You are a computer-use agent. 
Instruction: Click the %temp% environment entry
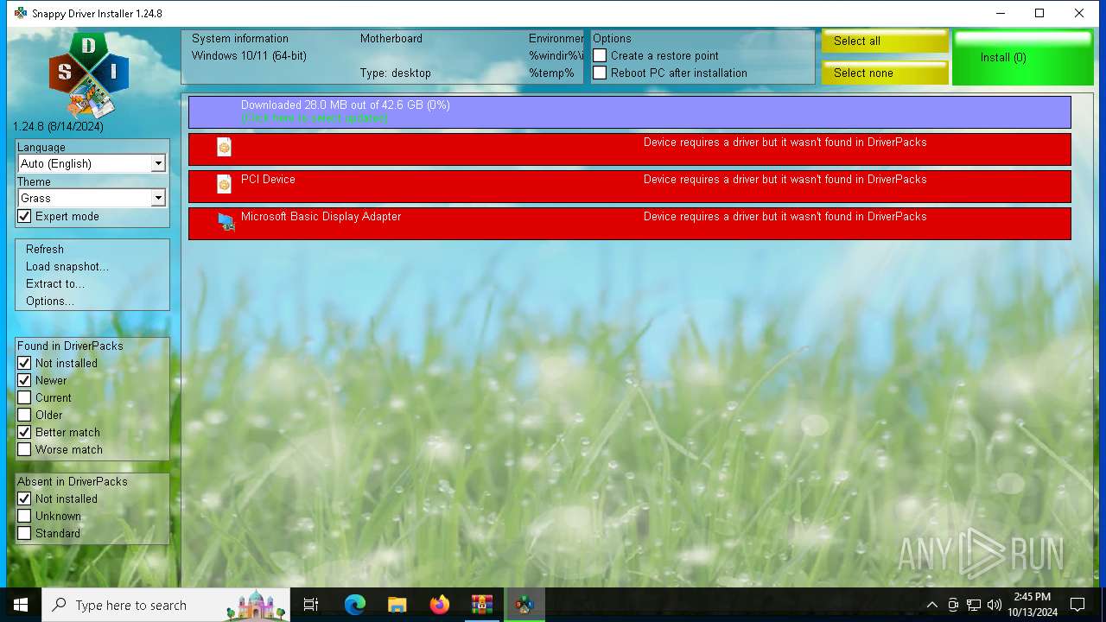click(x=551, y=73)
